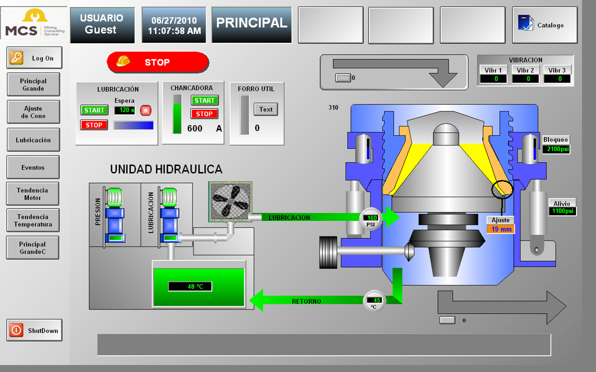Toggle START in the LUBRICACIÓN panel

(94, 110)
